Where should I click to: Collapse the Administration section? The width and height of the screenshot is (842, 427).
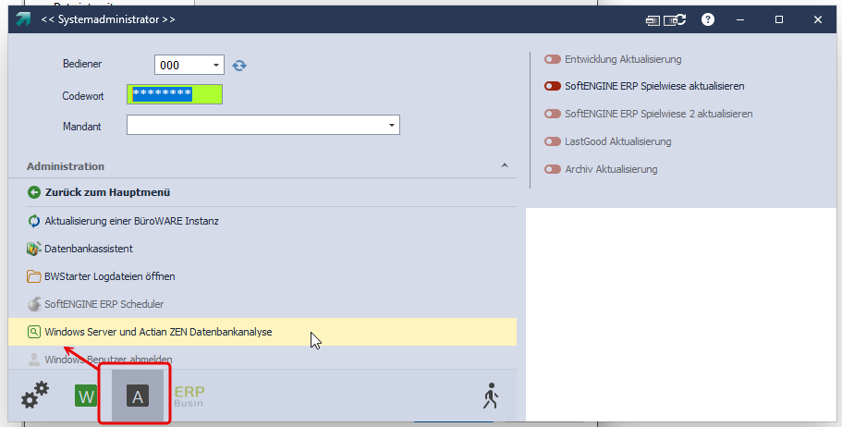(x=504, y=165)
